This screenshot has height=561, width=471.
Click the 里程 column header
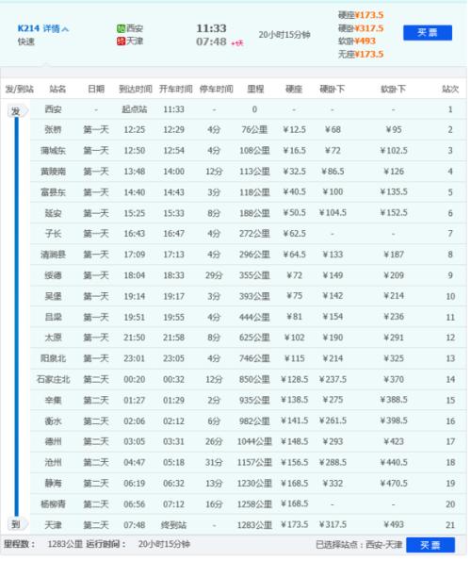click(x=255, y=89)
